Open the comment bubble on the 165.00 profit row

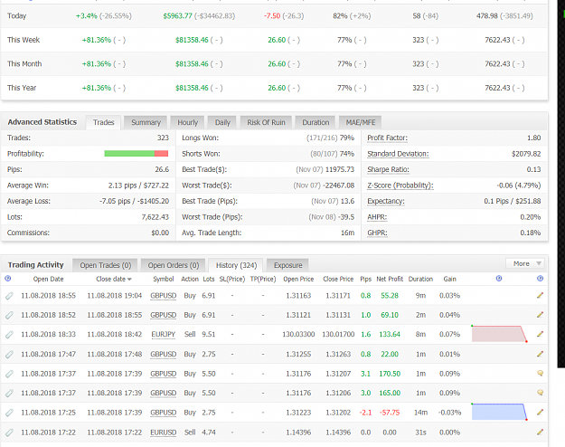(x=540, y=393)
